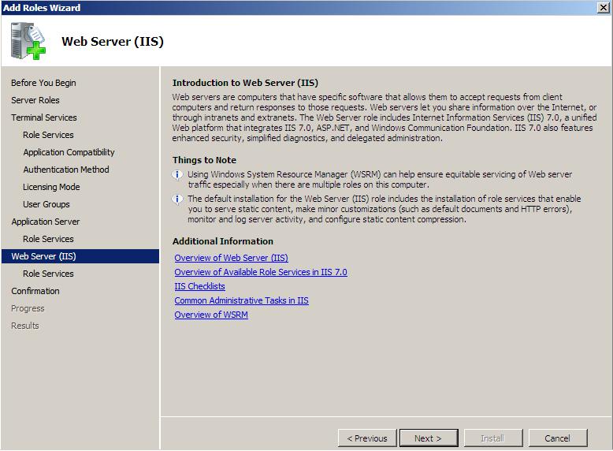Go to Before You Begin step
Viewport: 613px width, 451px height.
coord(43,83)
